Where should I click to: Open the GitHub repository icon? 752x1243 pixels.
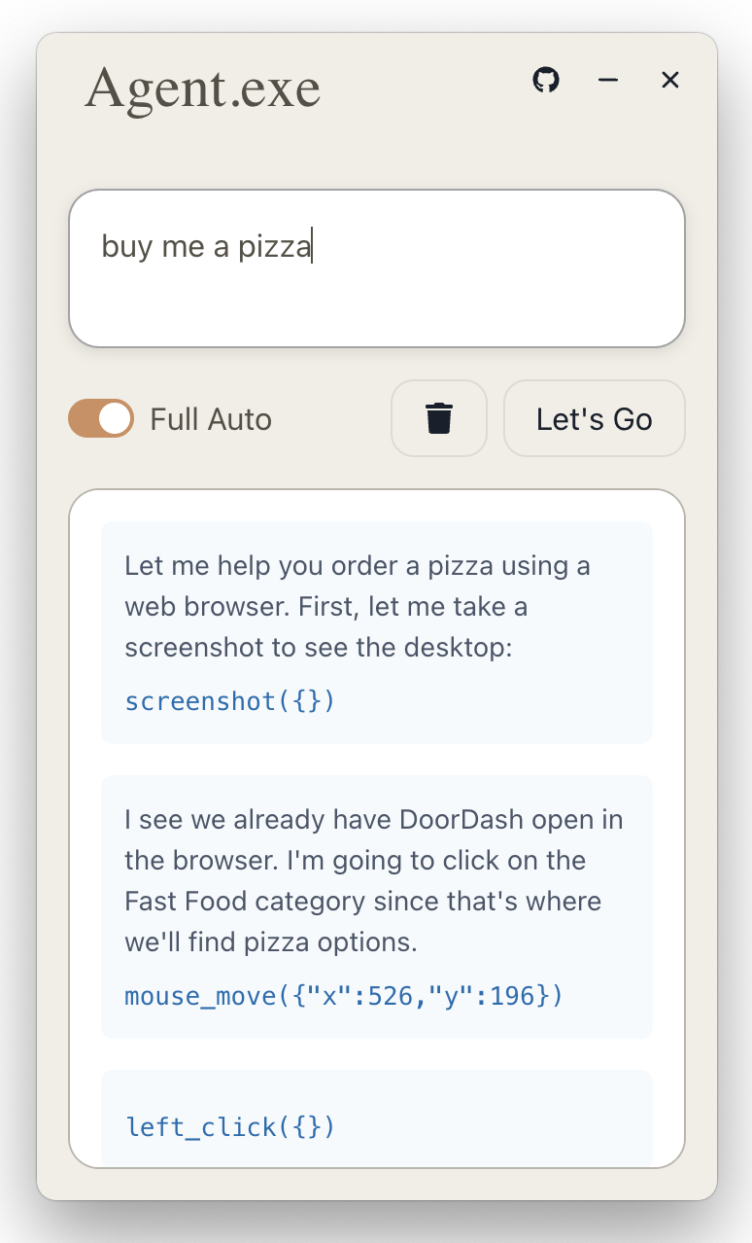pos(546,80)
